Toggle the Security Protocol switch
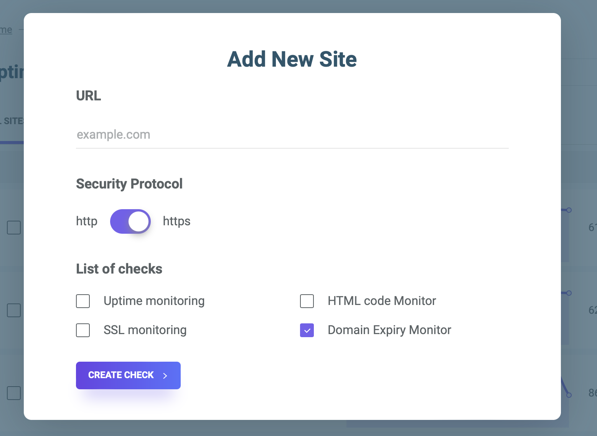Screen dimensions: 597x436 (130, 221)
